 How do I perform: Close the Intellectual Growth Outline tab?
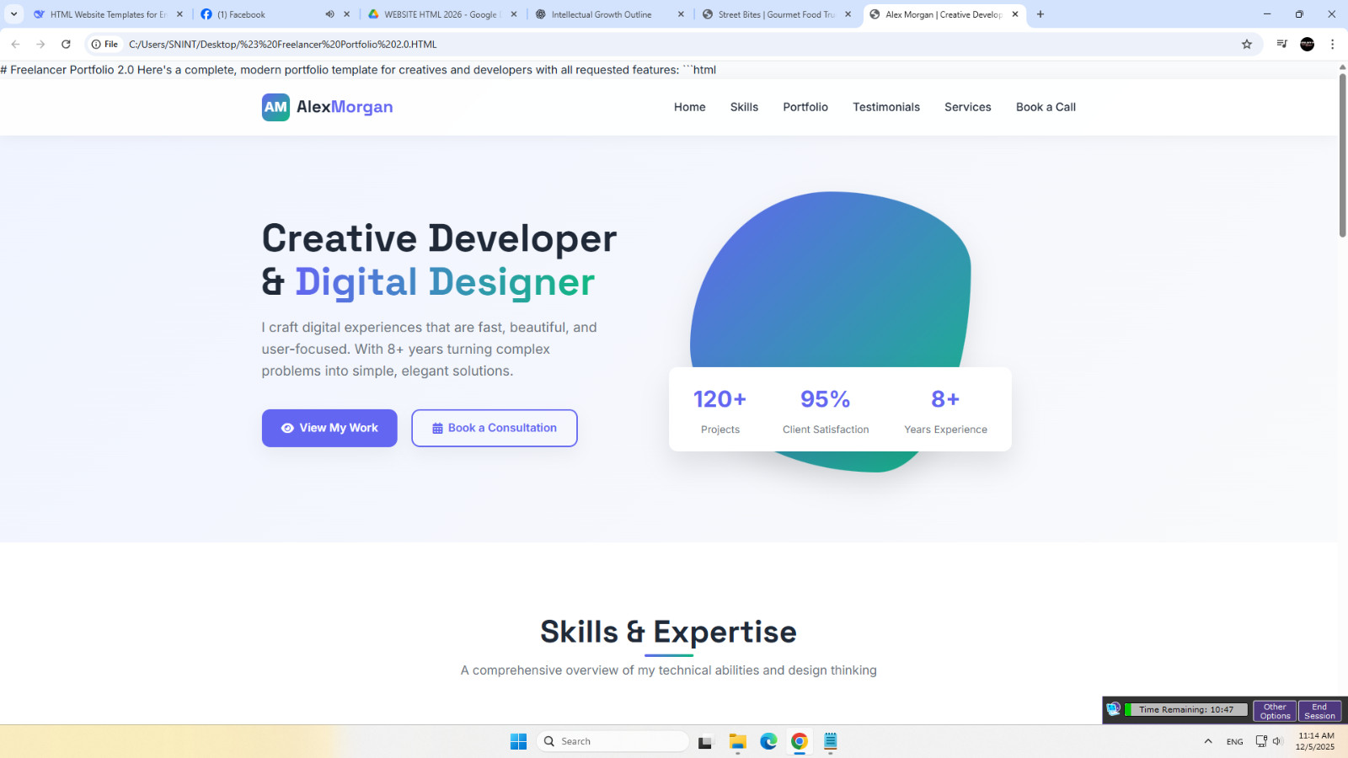[x=681, y=14]
